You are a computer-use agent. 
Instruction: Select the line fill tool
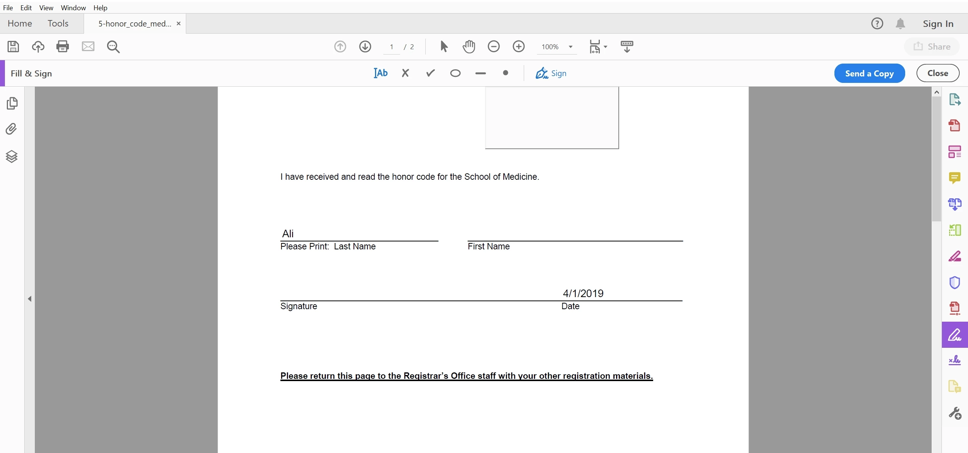[x=480, y=73]
